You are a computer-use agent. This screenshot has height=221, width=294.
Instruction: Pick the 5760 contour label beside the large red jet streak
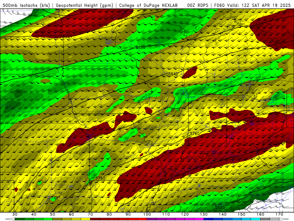[x=195, y=133]
